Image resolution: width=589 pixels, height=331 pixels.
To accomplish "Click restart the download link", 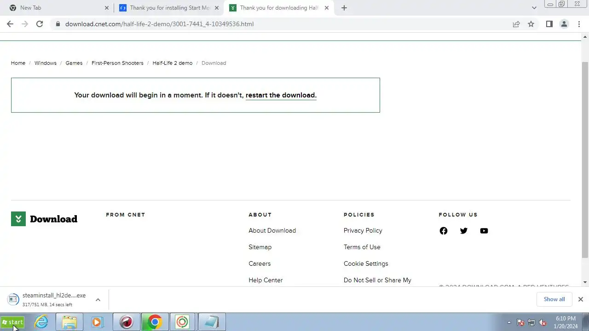I will pos(281,95).
